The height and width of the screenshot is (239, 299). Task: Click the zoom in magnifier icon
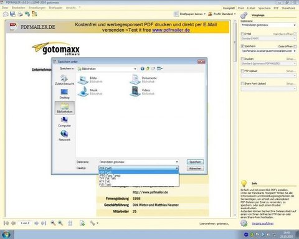(x=60, y=223)
